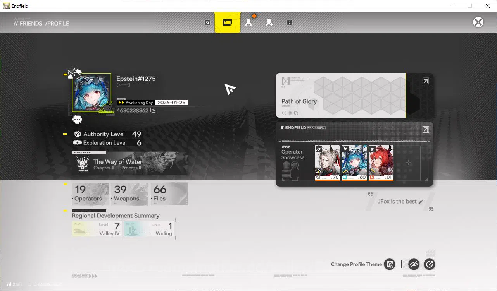Select the level 60 blue-haired showcase operator
The height and width of the screenshot is (291, 497).
click(354, 163)
